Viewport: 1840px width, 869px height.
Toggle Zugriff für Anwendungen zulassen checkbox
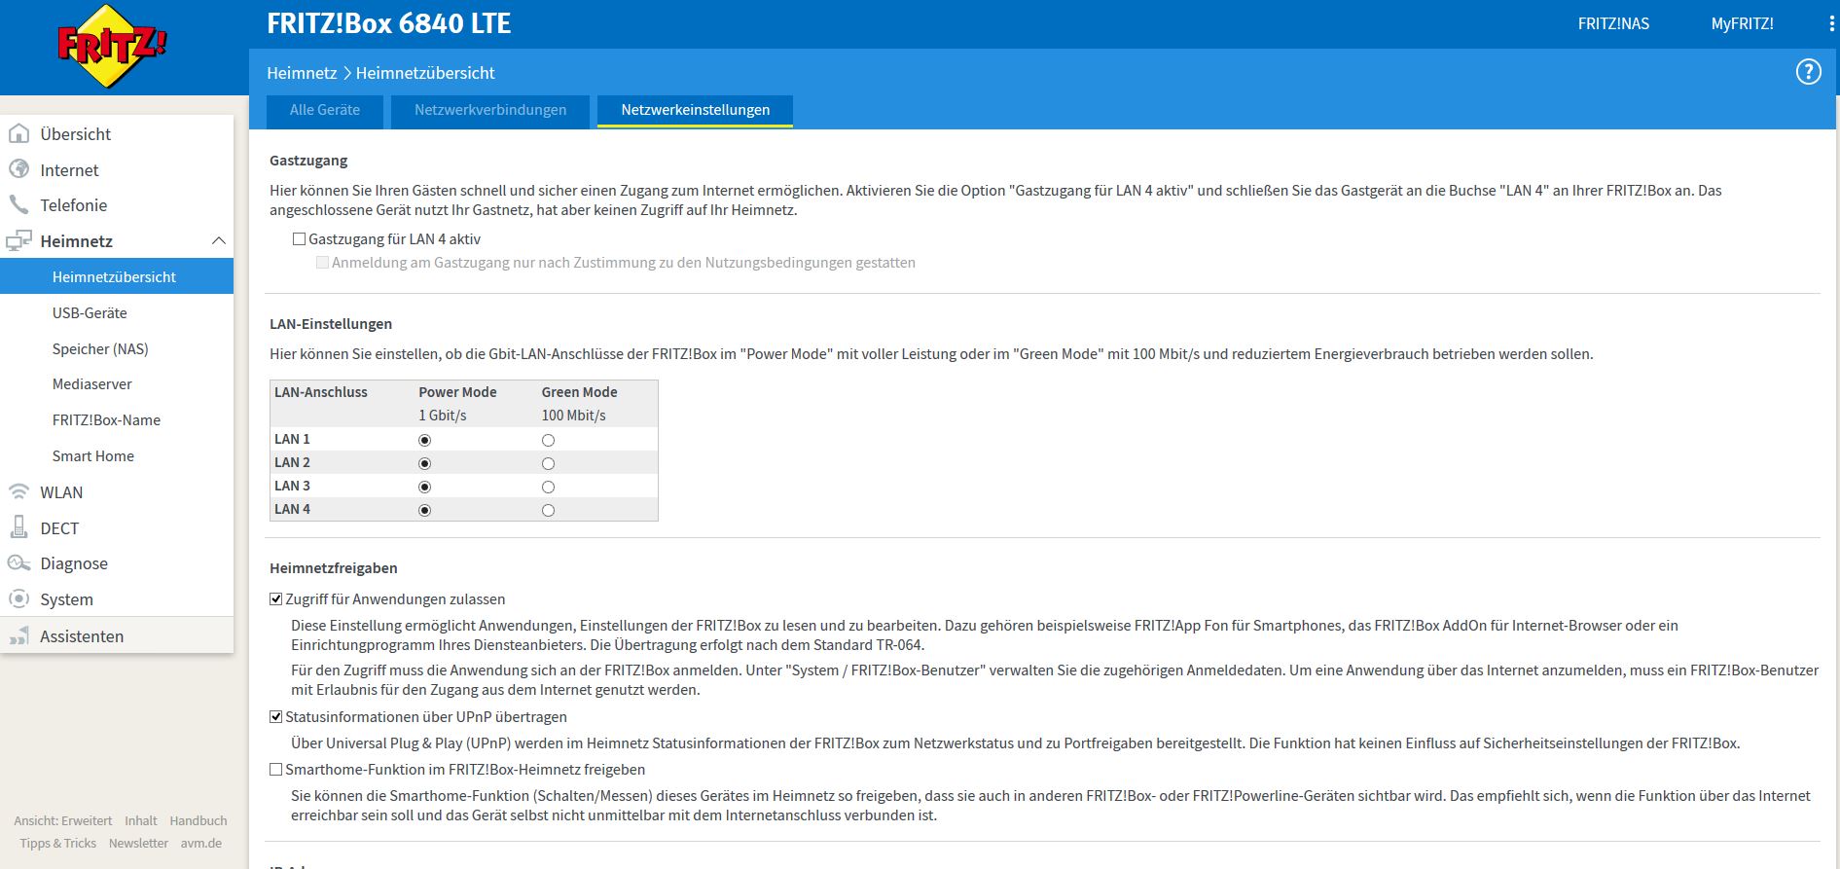pyautogui.click(x=276, y=599)
